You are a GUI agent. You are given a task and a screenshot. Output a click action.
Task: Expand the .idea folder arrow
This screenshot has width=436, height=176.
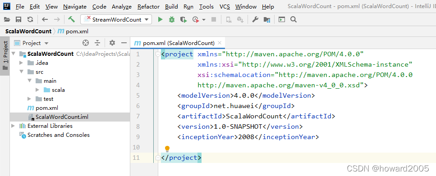coord(21,63)
